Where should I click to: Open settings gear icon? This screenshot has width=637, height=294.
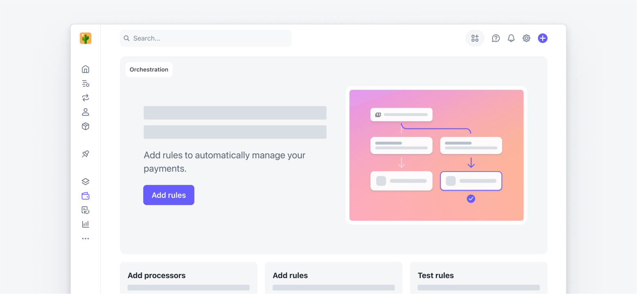tap(526, 38)
